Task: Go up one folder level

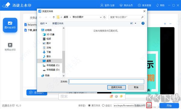Action: (x=54, y=17)
